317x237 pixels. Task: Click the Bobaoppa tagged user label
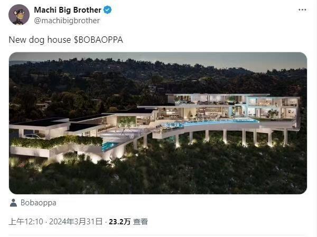click(x=39, y=203)
